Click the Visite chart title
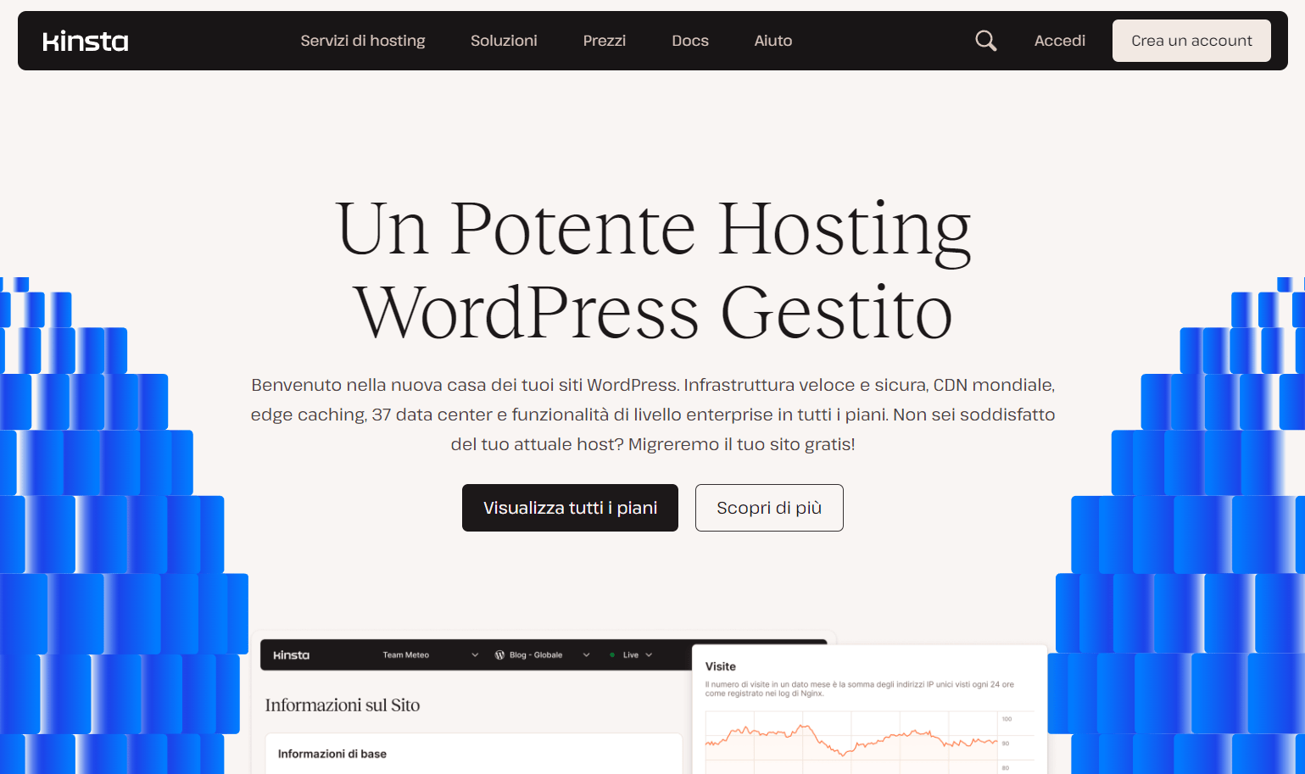The width and height of the screenshot is (1305, 774). [721, 666]
